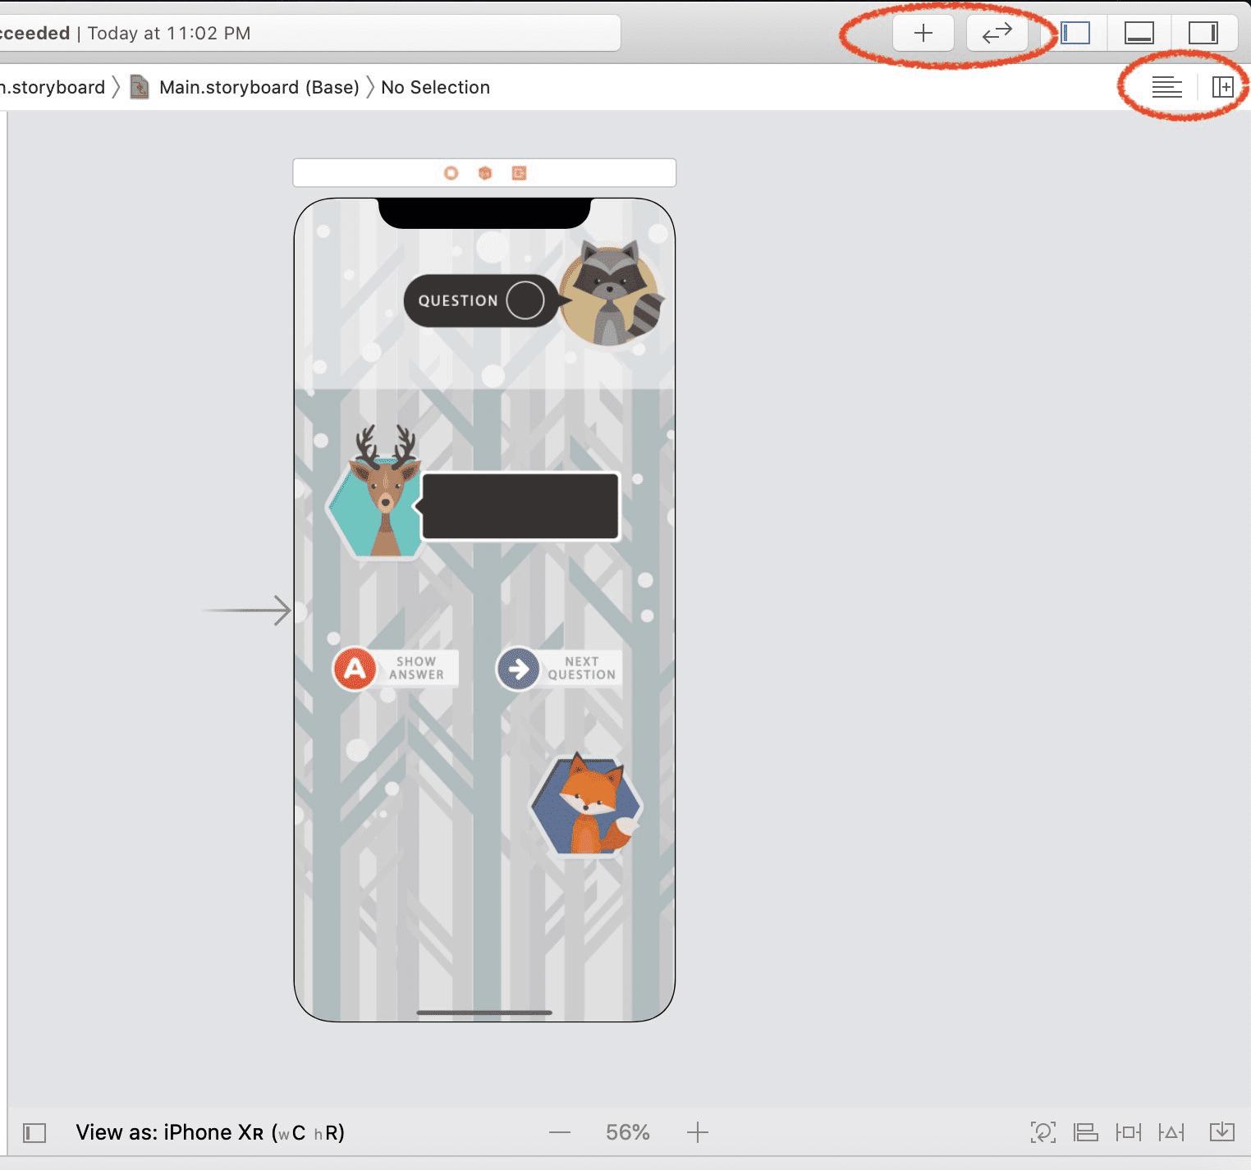Zoom in the canvas with plus
The image size is (1251, 1170).
pos(698,1133)
